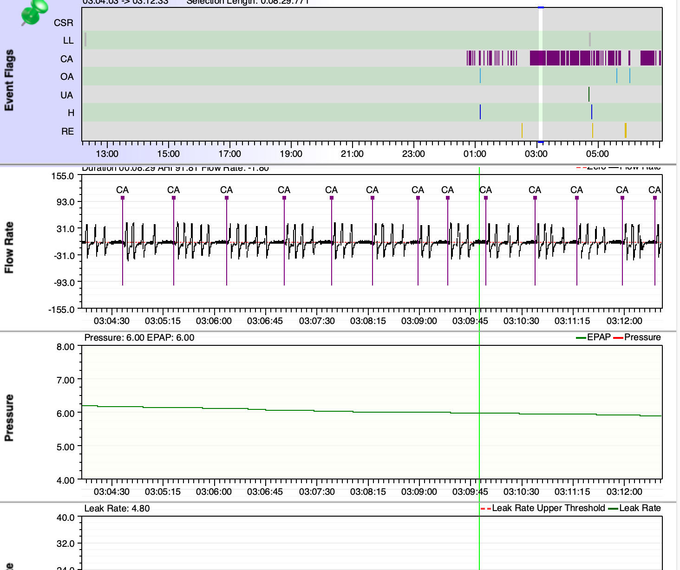Click the gray LL flag just before 05:00
This screenshot has width=680, height=570.
tap(589, 39)
